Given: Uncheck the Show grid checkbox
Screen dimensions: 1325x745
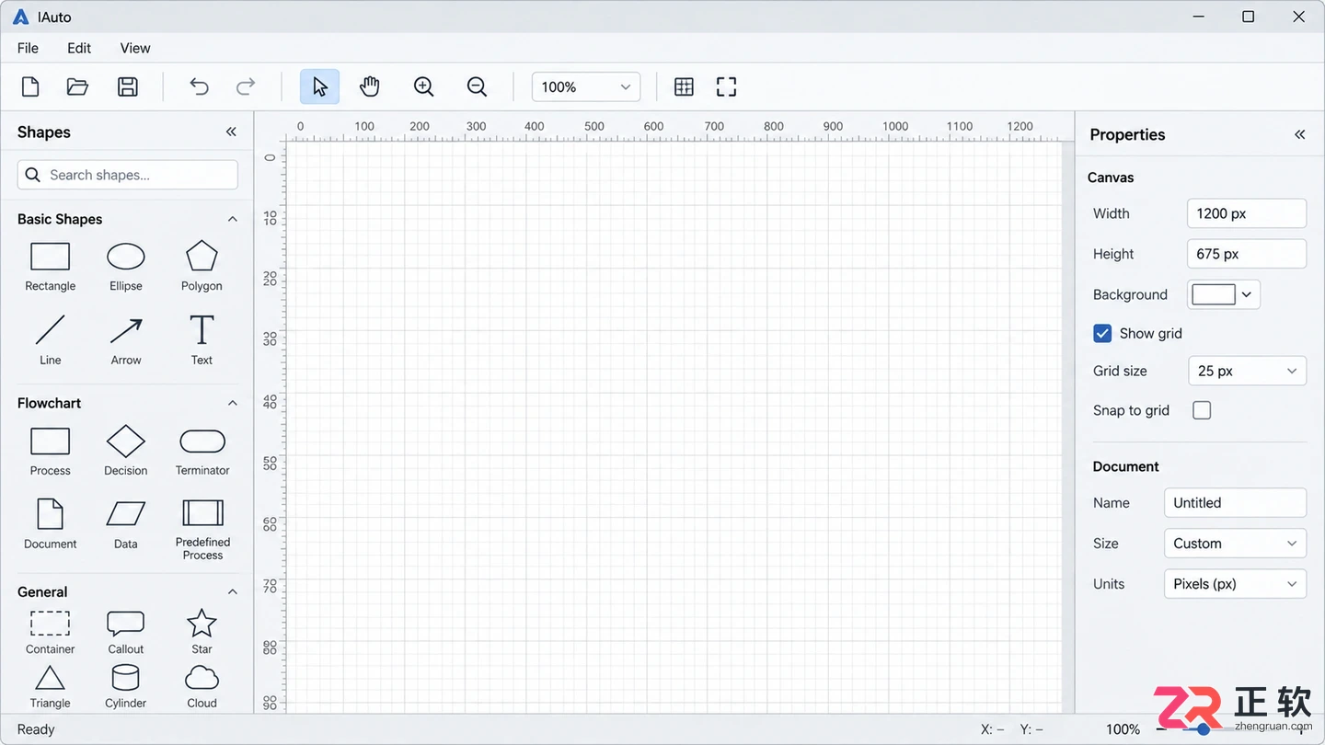Looking at the screenshot, I should 1102,333.
